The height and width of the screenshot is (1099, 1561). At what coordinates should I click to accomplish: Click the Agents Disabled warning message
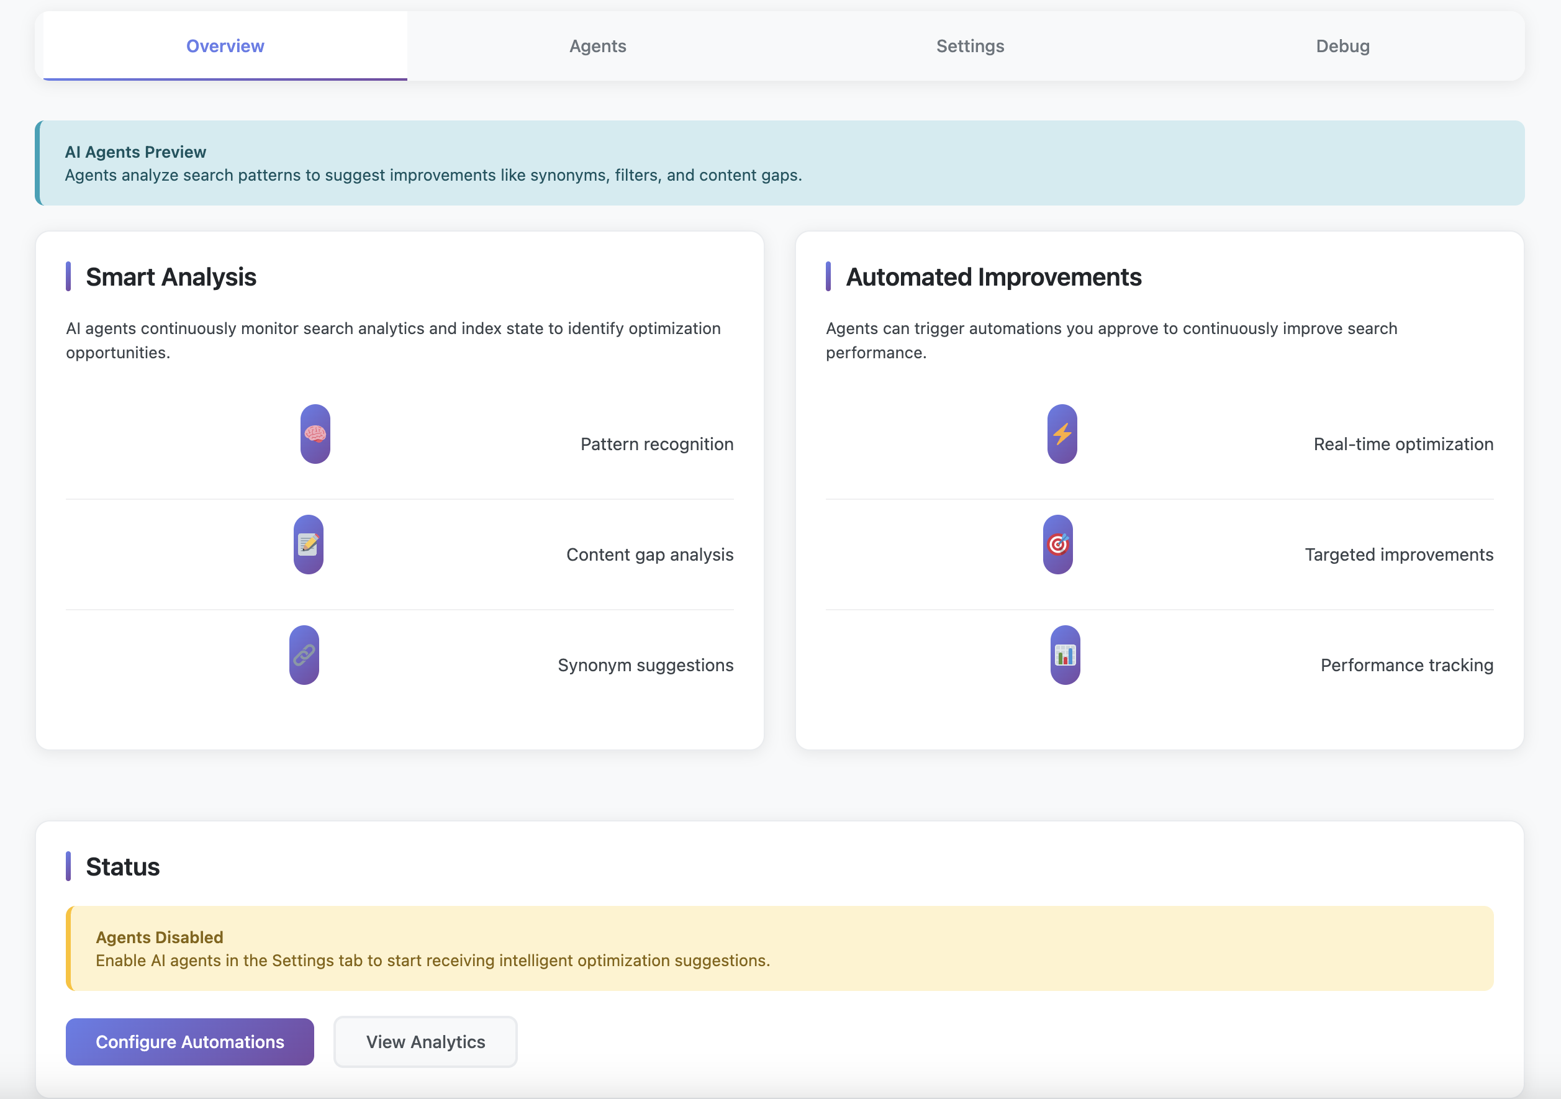coord(780,949)
